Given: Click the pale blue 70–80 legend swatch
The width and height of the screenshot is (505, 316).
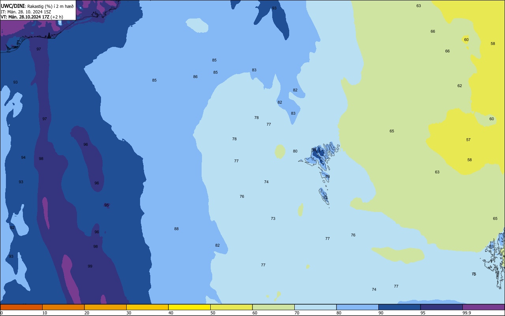Looking at the screenshot, I should (315, 307).
